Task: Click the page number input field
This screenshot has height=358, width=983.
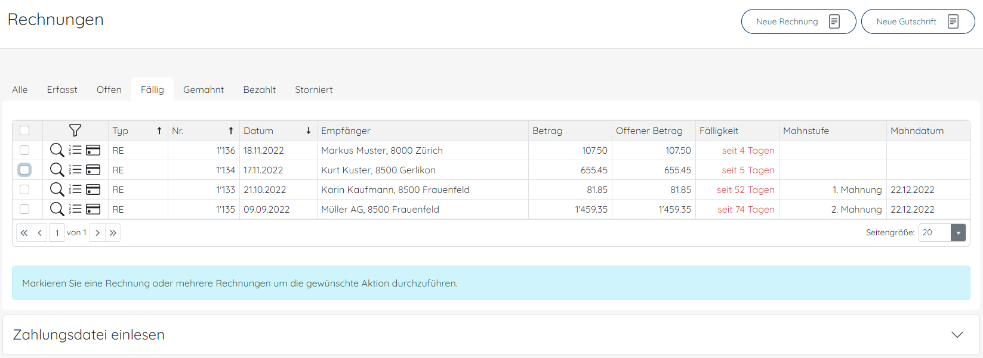Action: coord(57,233)
